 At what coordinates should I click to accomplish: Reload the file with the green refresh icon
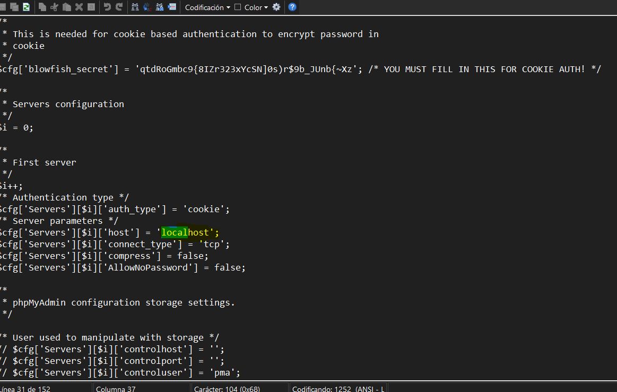[26, 7]
